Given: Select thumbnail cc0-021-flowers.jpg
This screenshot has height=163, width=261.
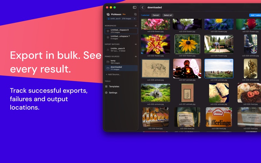Looking at the screenshot, I should pyautogui.click(x=248, y=24).
